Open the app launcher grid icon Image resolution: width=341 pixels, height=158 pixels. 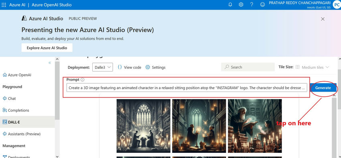[x=4, y=5]
